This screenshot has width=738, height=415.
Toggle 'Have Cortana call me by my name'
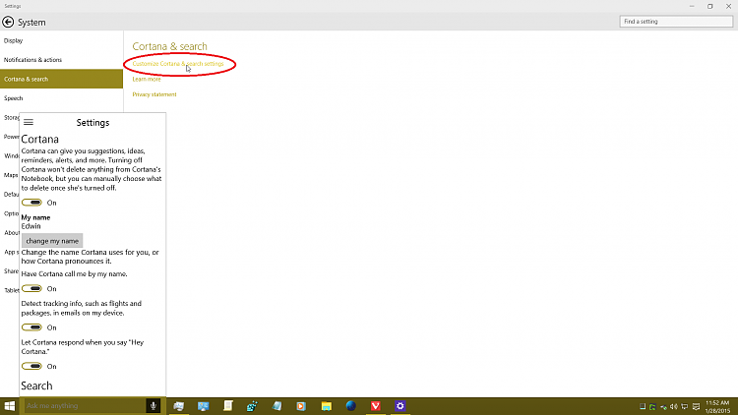click(x=31, y=288)
